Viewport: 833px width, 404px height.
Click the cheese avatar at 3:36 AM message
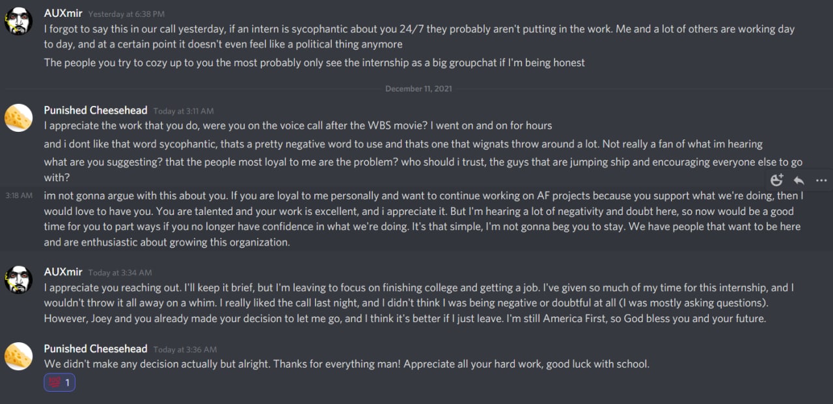click(x=19, y=356)
